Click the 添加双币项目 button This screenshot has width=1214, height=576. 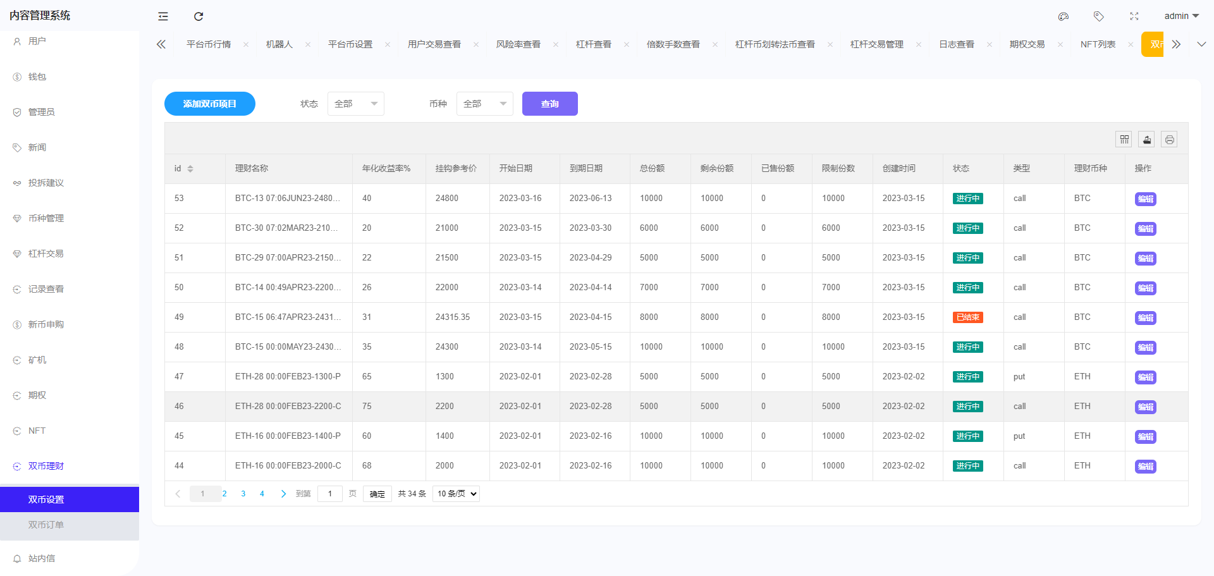[x=209, y=103]
